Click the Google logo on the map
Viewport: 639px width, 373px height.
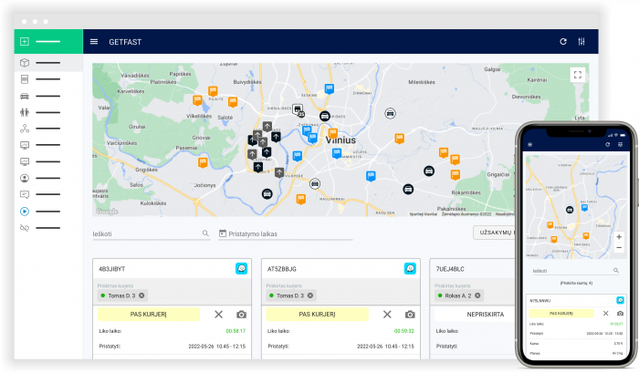click(x=107, y=212)
